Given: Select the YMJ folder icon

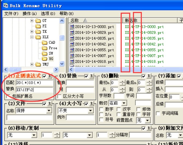Looking at the screenshot, I should [38, 64].
